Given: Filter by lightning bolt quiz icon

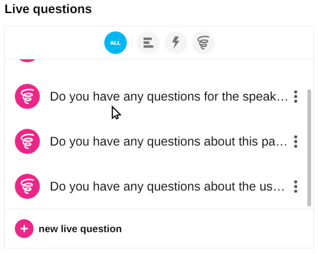Looking at the screenshot, I should pyautogui.click(x=175, y=43).
